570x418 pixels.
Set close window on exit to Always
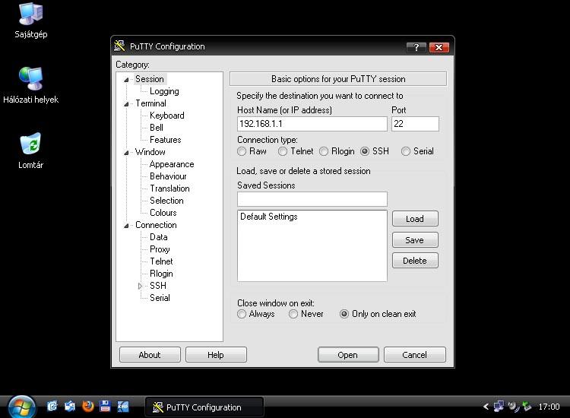(242, 314)
